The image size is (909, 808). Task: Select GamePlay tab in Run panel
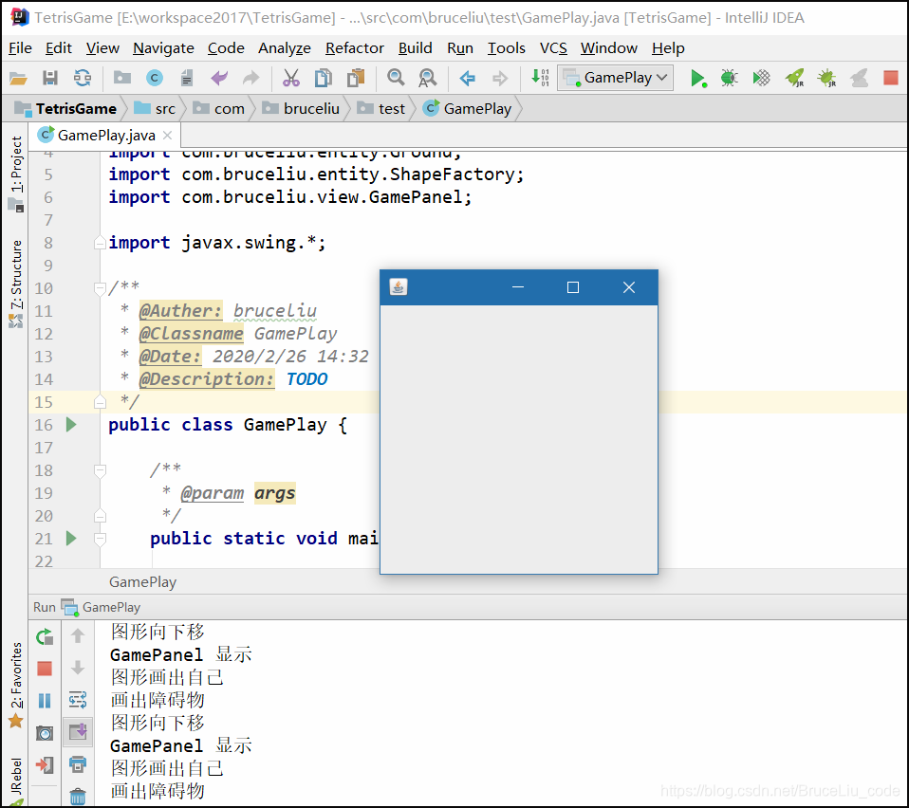point(101,607)
